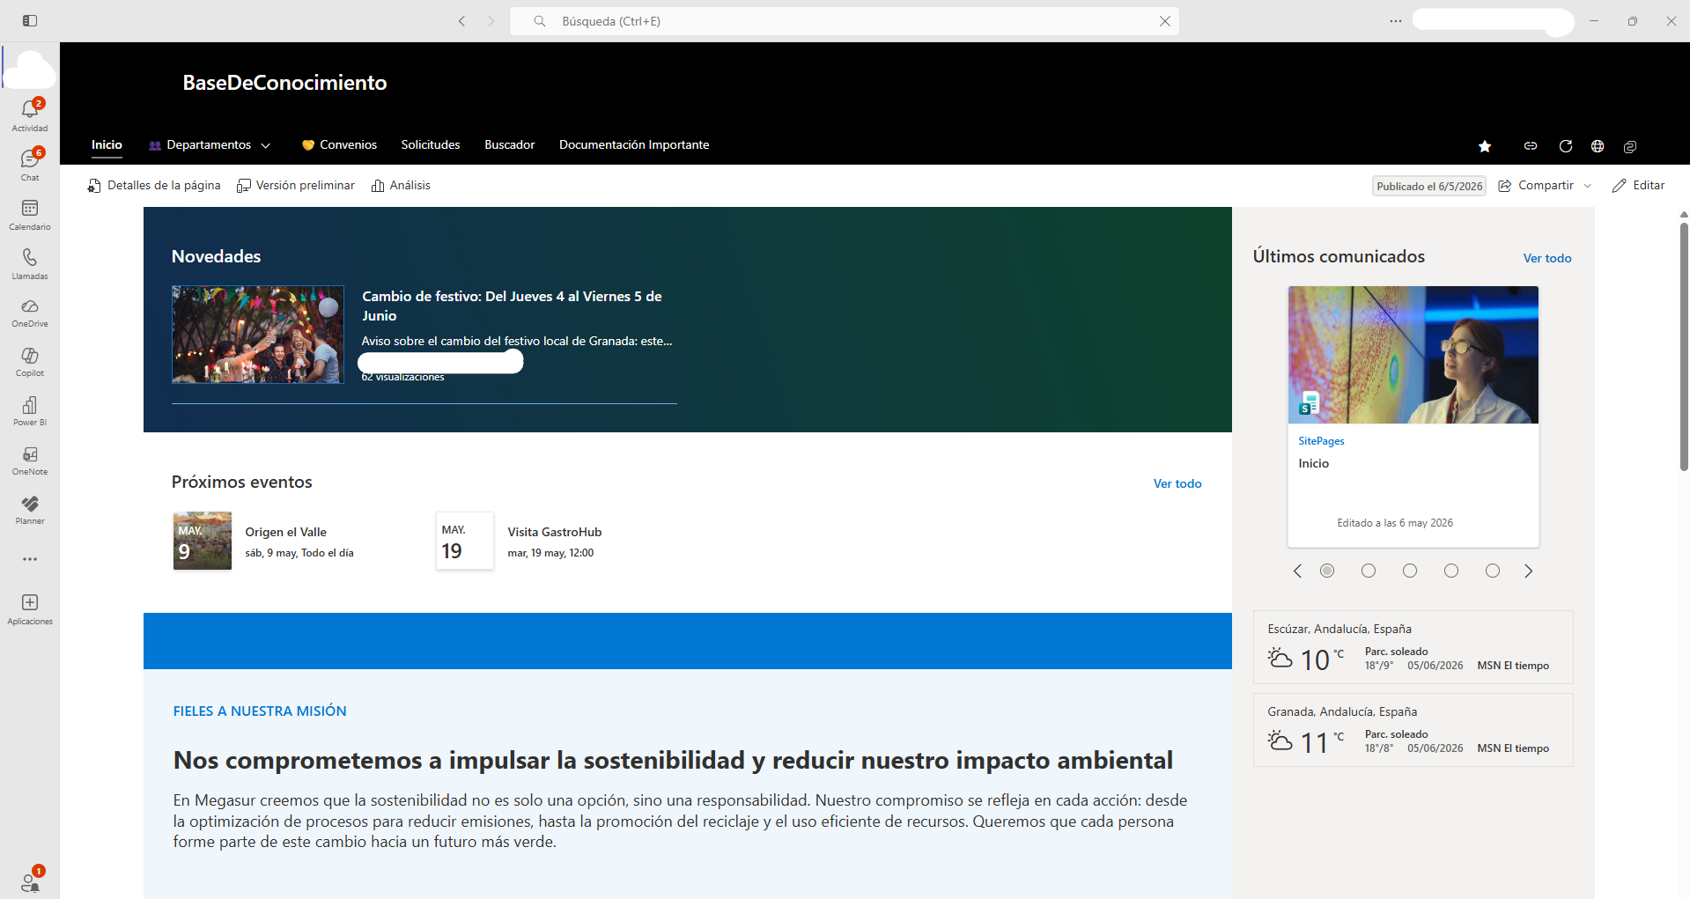Viewport: 1690px width, 899px height.
Task: Open the festive news thumbnail image
Action: tap(258, 335)
